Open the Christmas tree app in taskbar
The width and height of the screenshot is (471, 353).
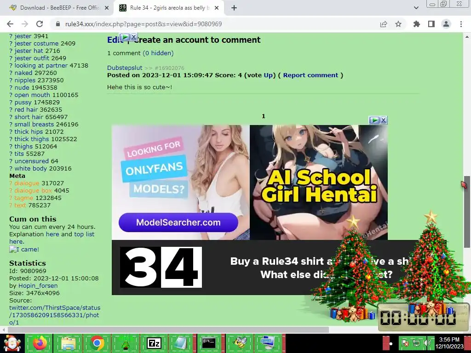125,343
